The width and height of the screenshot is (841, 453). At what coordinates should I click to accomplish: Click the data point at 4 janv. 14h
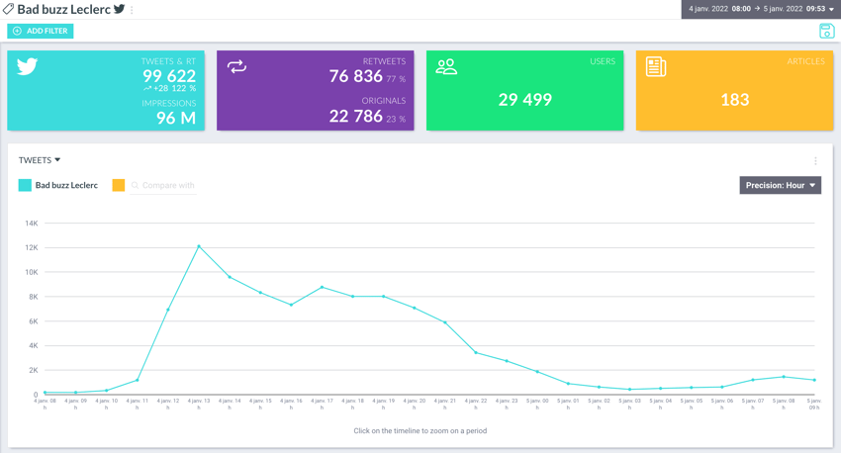[230, 277]
